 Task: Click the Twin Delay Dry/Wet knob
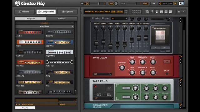pos(122,68)
